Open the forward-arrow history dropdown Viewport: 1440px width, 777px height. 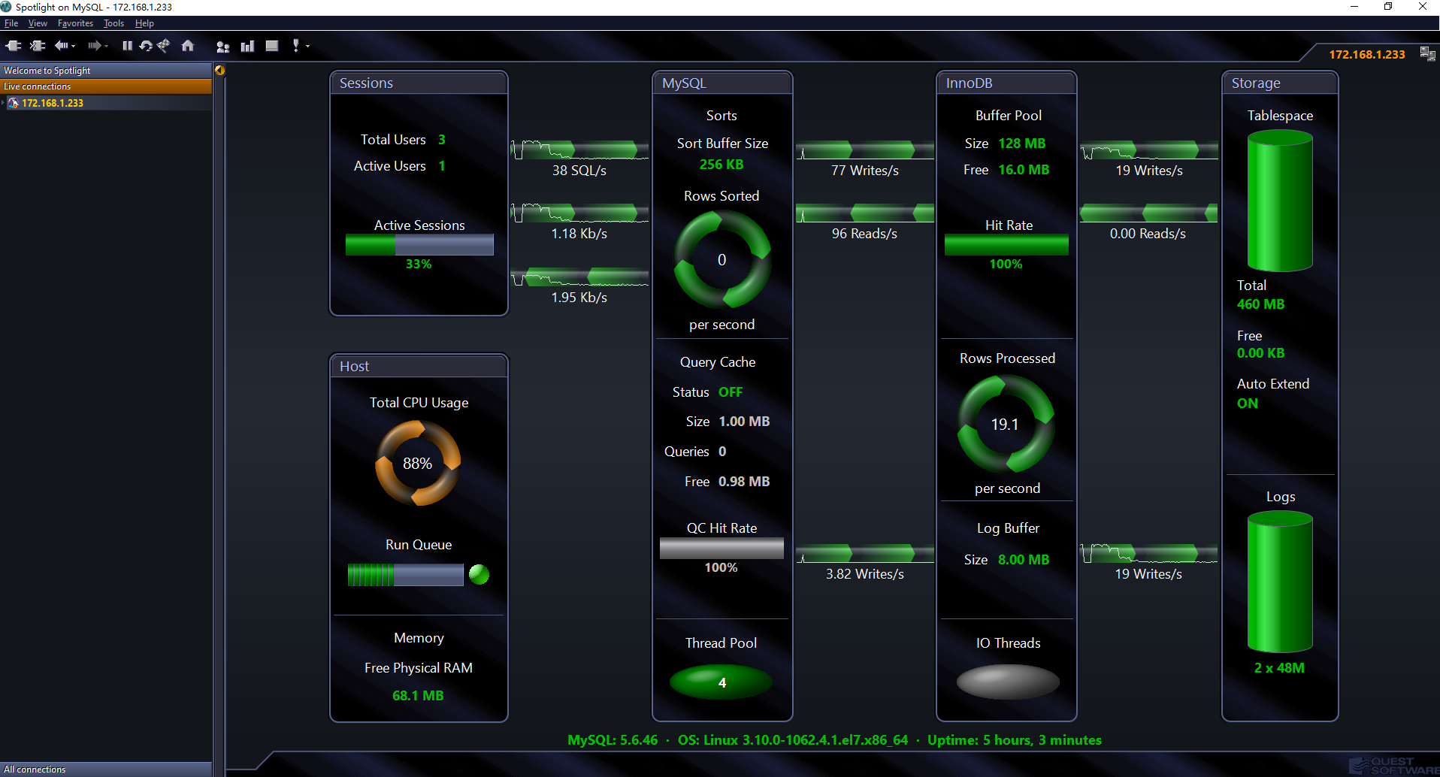pyautogui.click(x=106, y=47)
